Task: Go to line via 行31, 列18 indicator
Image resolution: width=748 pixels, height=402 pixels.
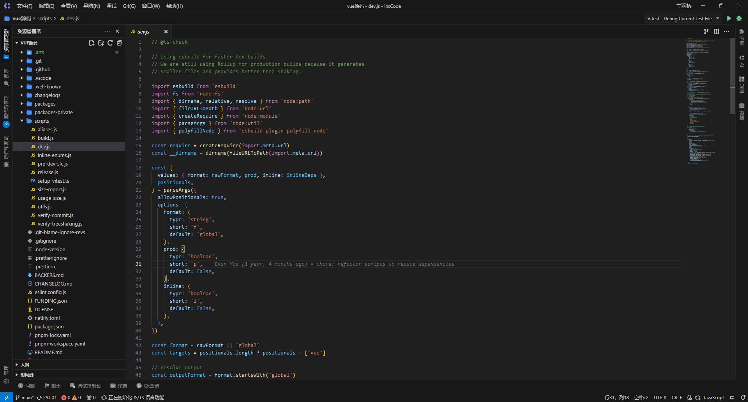Action: pyautogui.click(x=617, y=397)
